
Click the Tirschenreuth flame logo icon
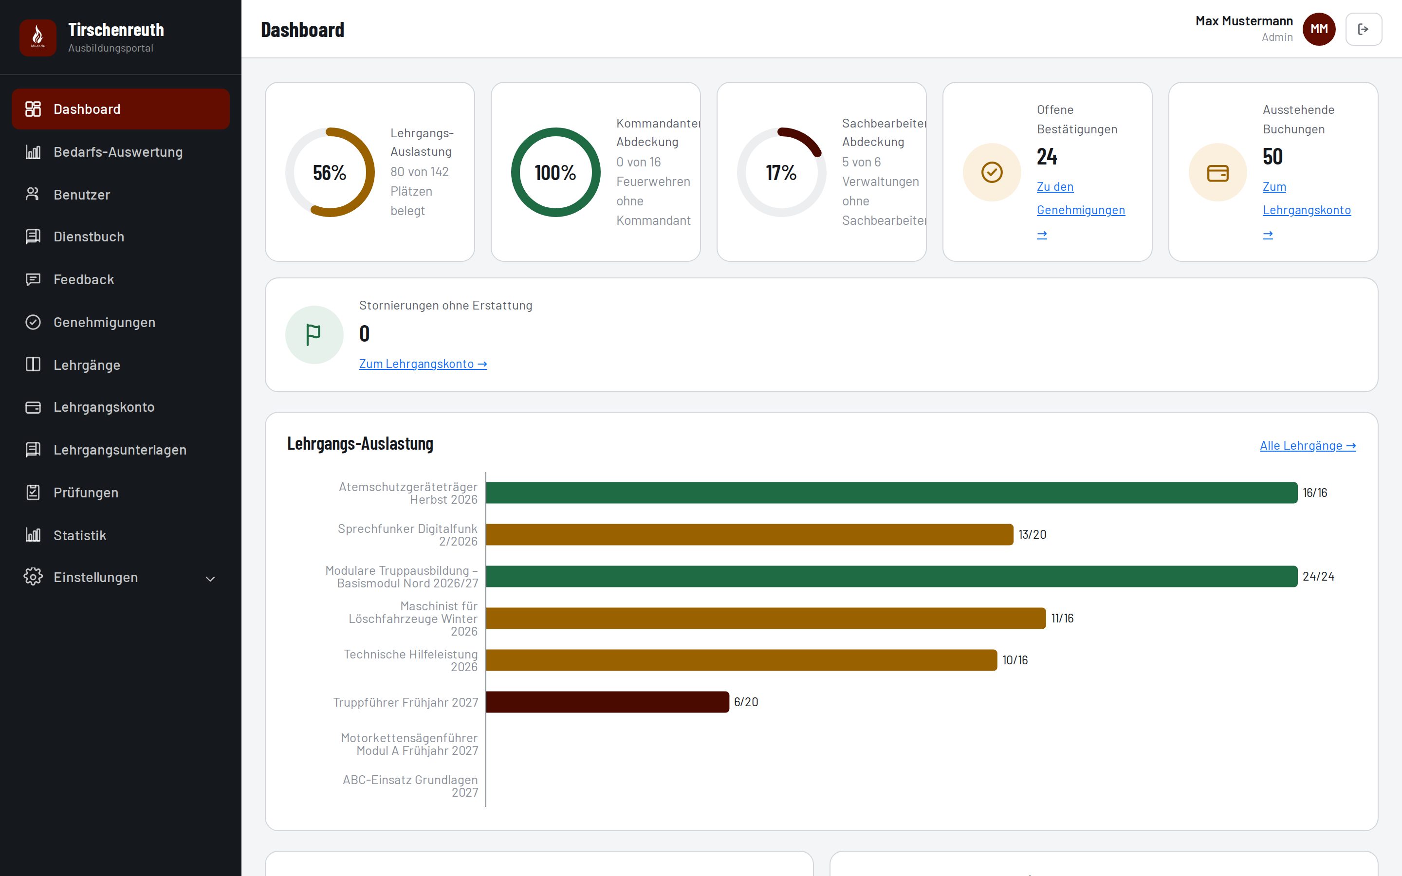tap(37, 37)
